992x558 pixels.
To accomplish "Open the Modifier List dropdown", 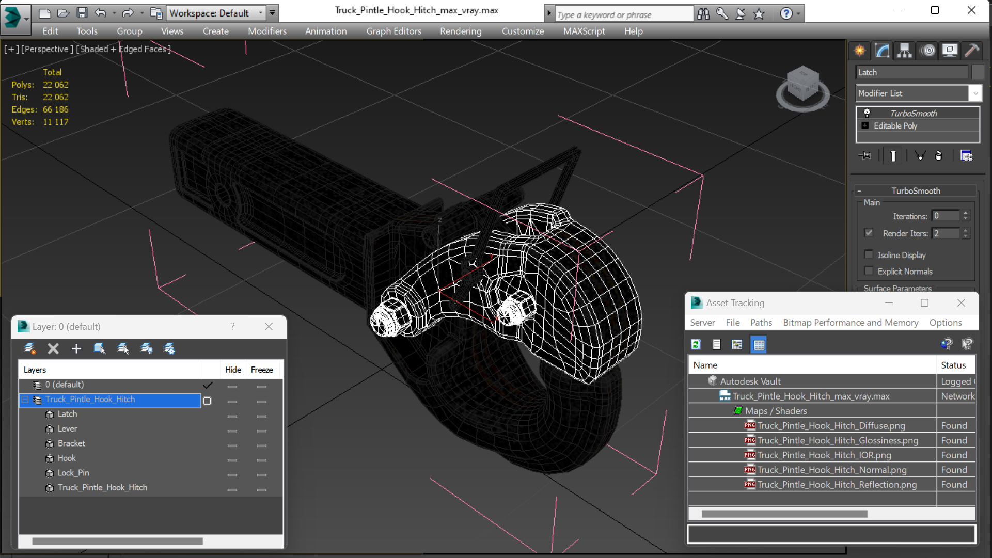I will click(975, 93).
